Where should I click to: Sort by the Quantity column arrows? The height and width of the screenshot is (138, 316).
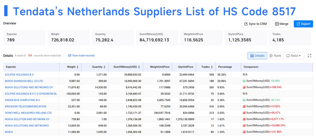pyautogui.click(x=105, y=67)
